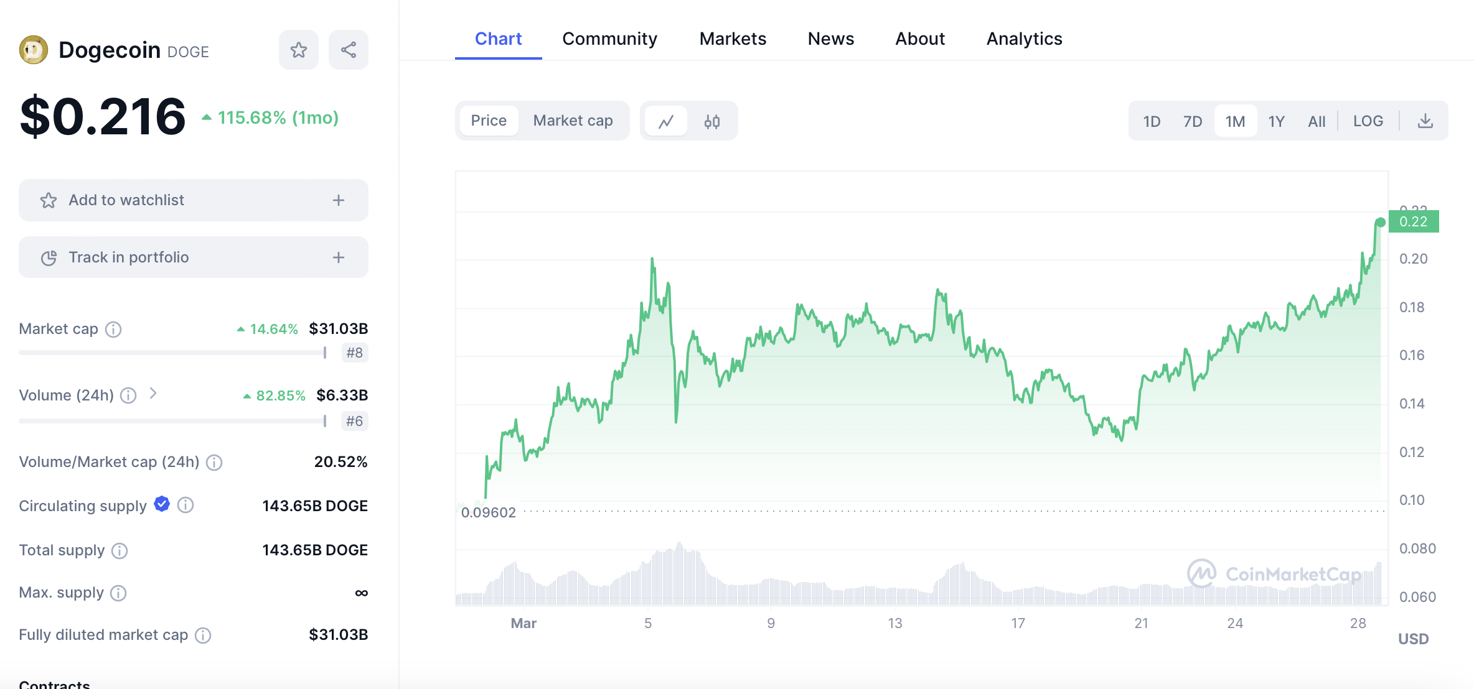Image resolution: width=1474 pixels, height=689 pixels.
Task: Switch to candlestick chart icon
Action: 712,121
